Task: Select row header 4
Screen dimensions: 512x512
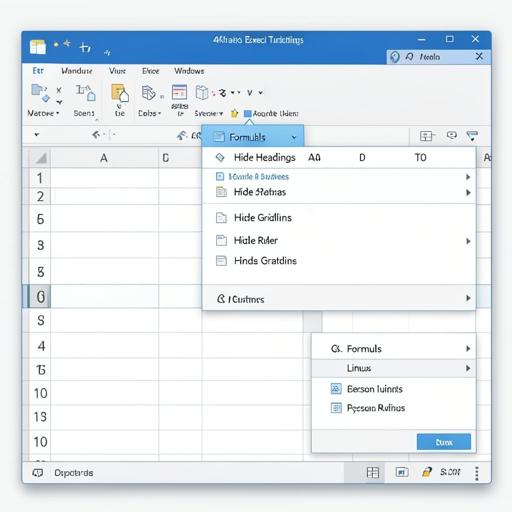Action: 40,346
